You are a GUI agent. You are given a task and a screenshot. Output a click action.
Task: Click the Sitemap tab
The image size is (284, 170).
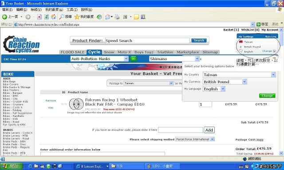pyautogui.click(x=210, y=52)
